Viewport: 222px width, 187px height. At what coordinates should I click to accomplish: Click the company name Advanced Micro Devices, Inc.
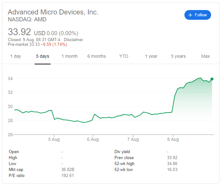tap(53, 12)
